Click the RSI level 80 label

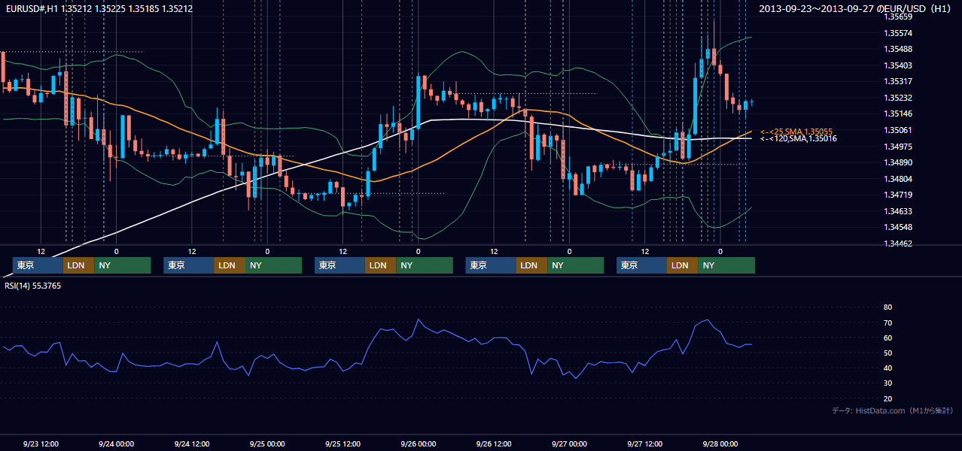click(887, 307)
